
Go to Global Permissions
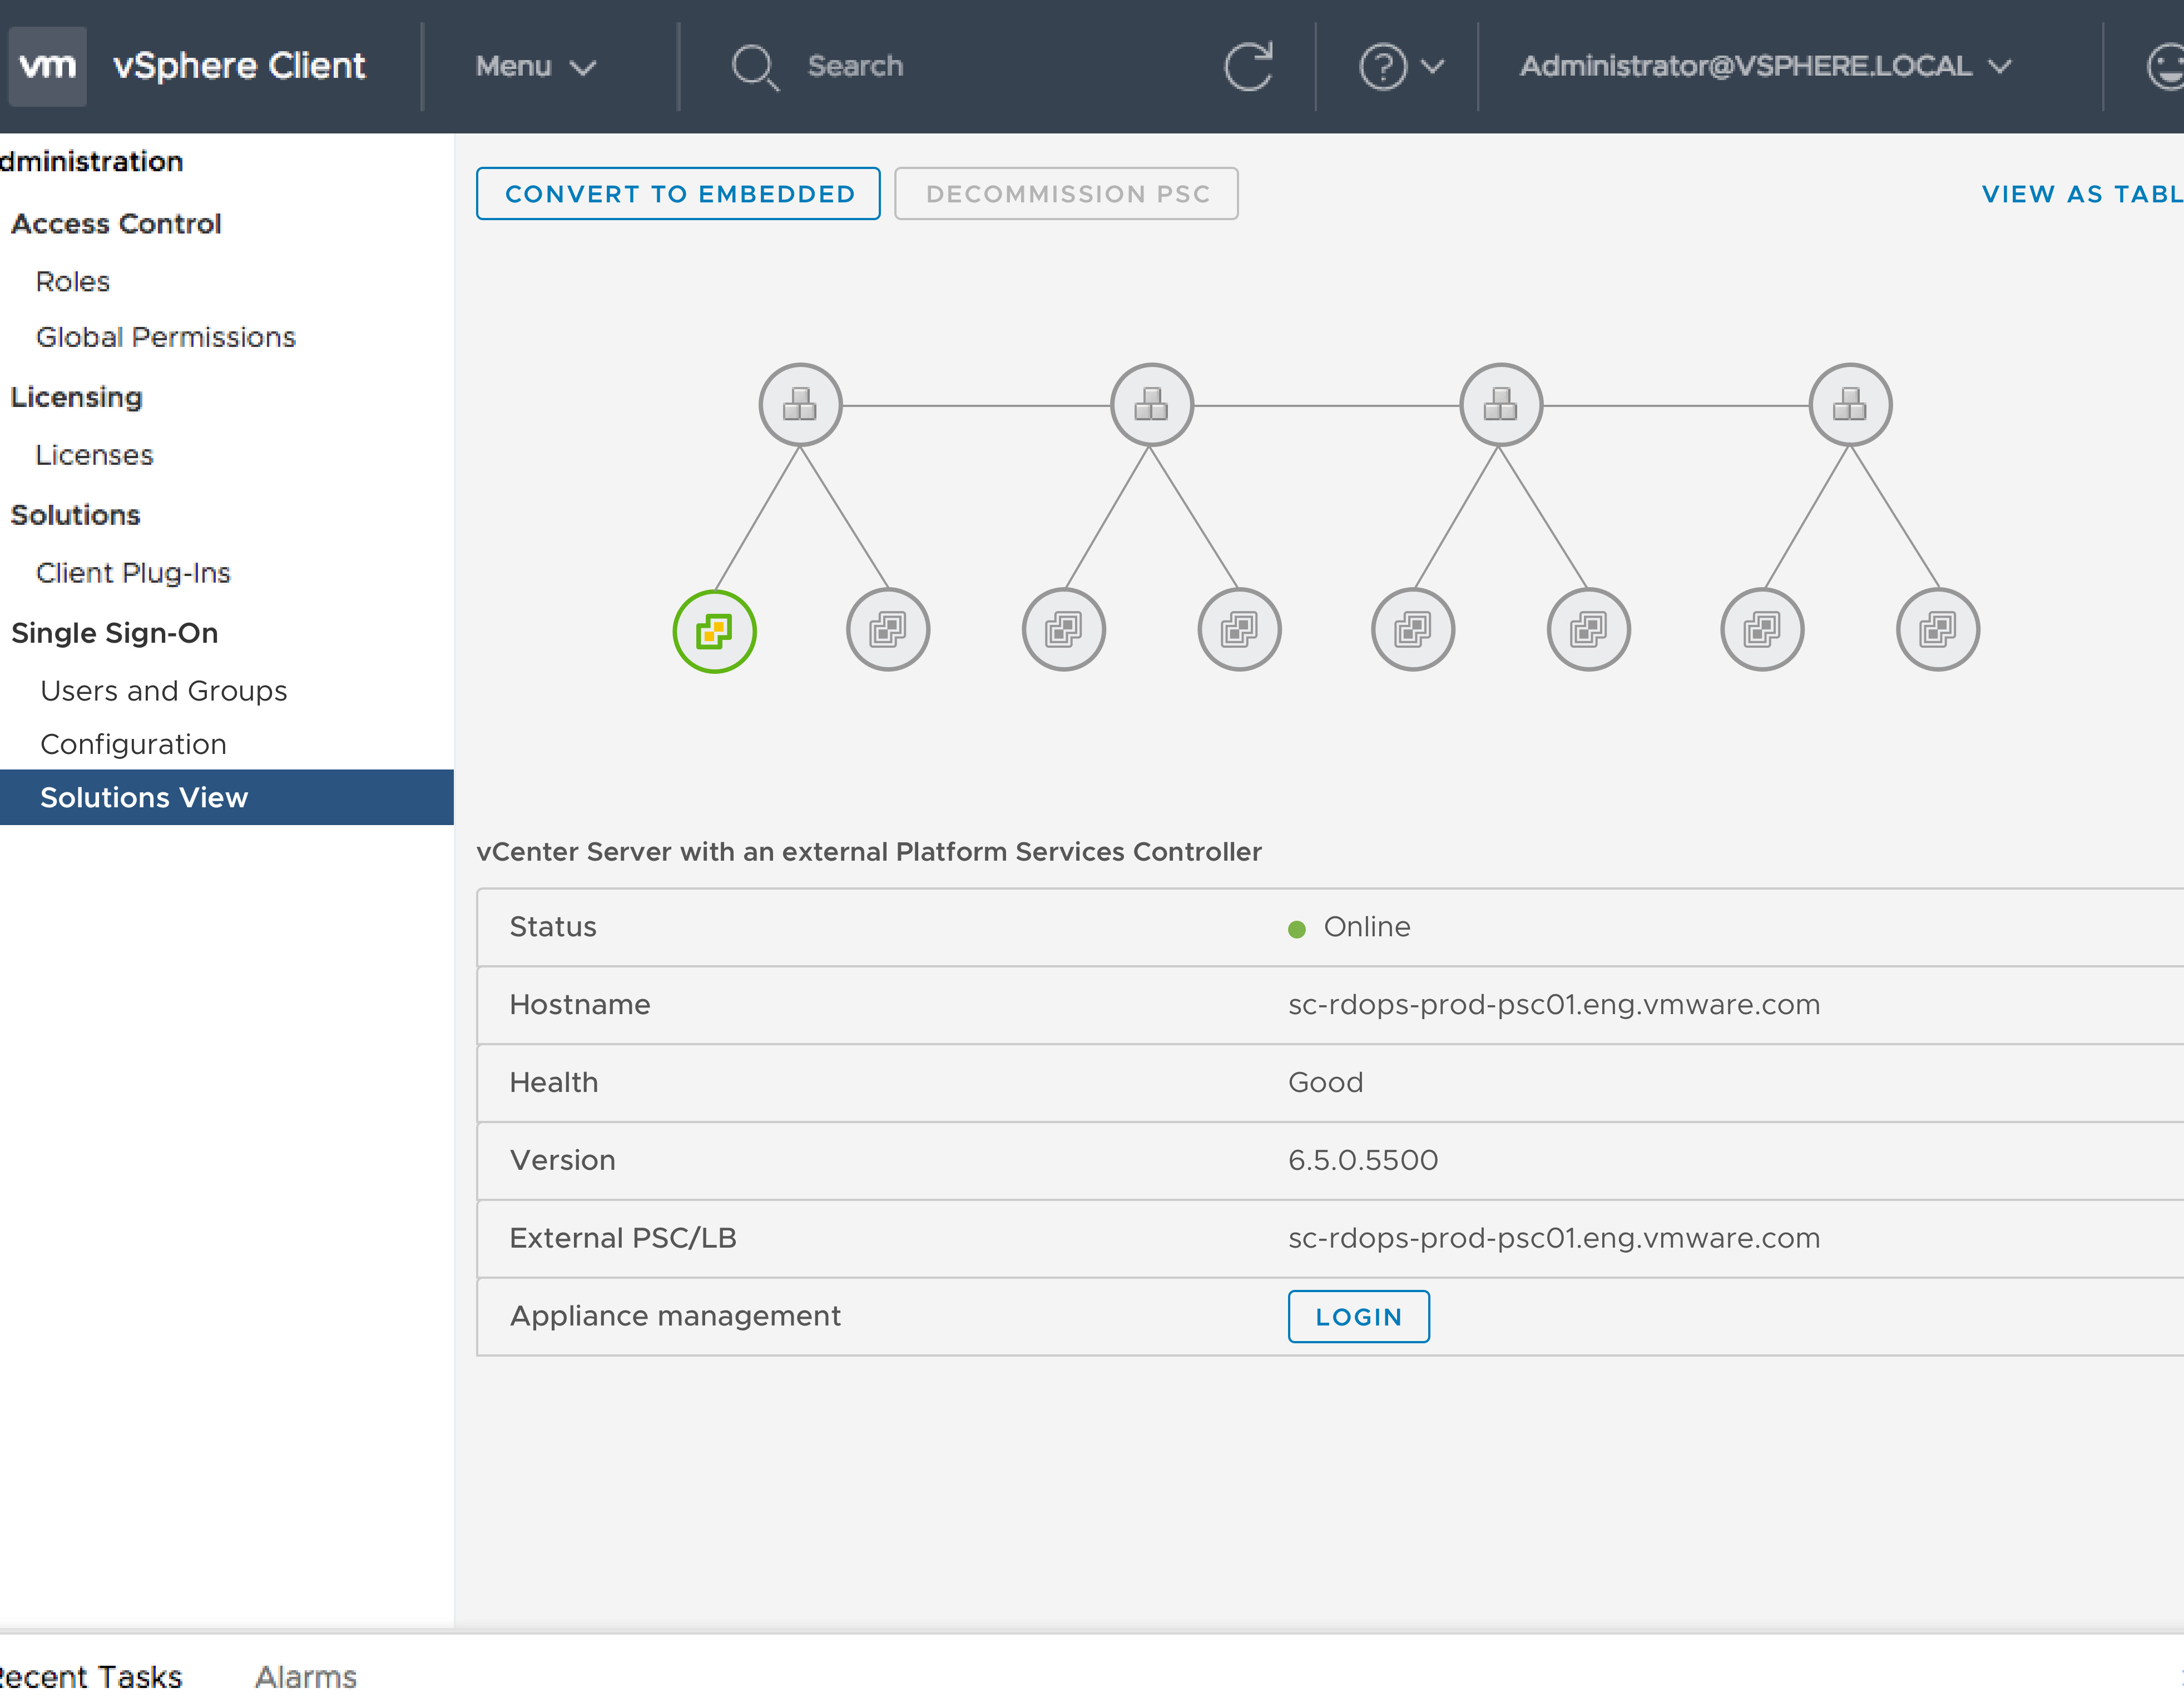click(165, 337)
